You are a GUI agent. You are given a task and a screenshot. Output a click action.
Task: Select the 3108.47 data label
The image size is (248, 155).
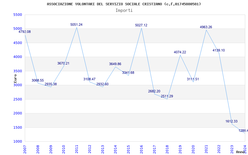[x=90, y=79]
